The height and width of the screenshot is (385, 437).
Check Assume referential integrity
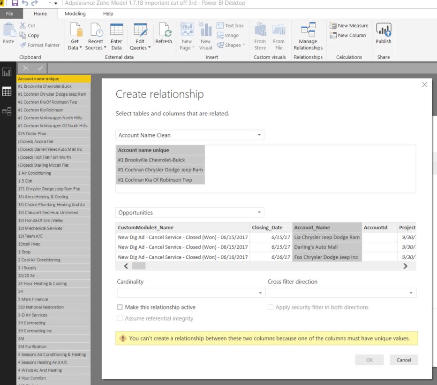pyautogui.click(x=120, y=318)
